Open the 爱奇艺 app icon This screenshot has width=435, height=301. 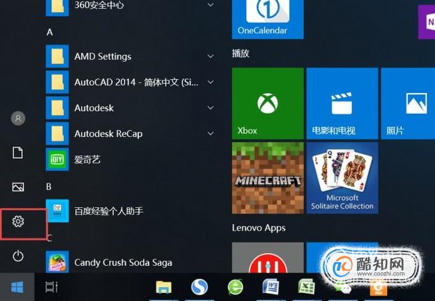[57, 159]
